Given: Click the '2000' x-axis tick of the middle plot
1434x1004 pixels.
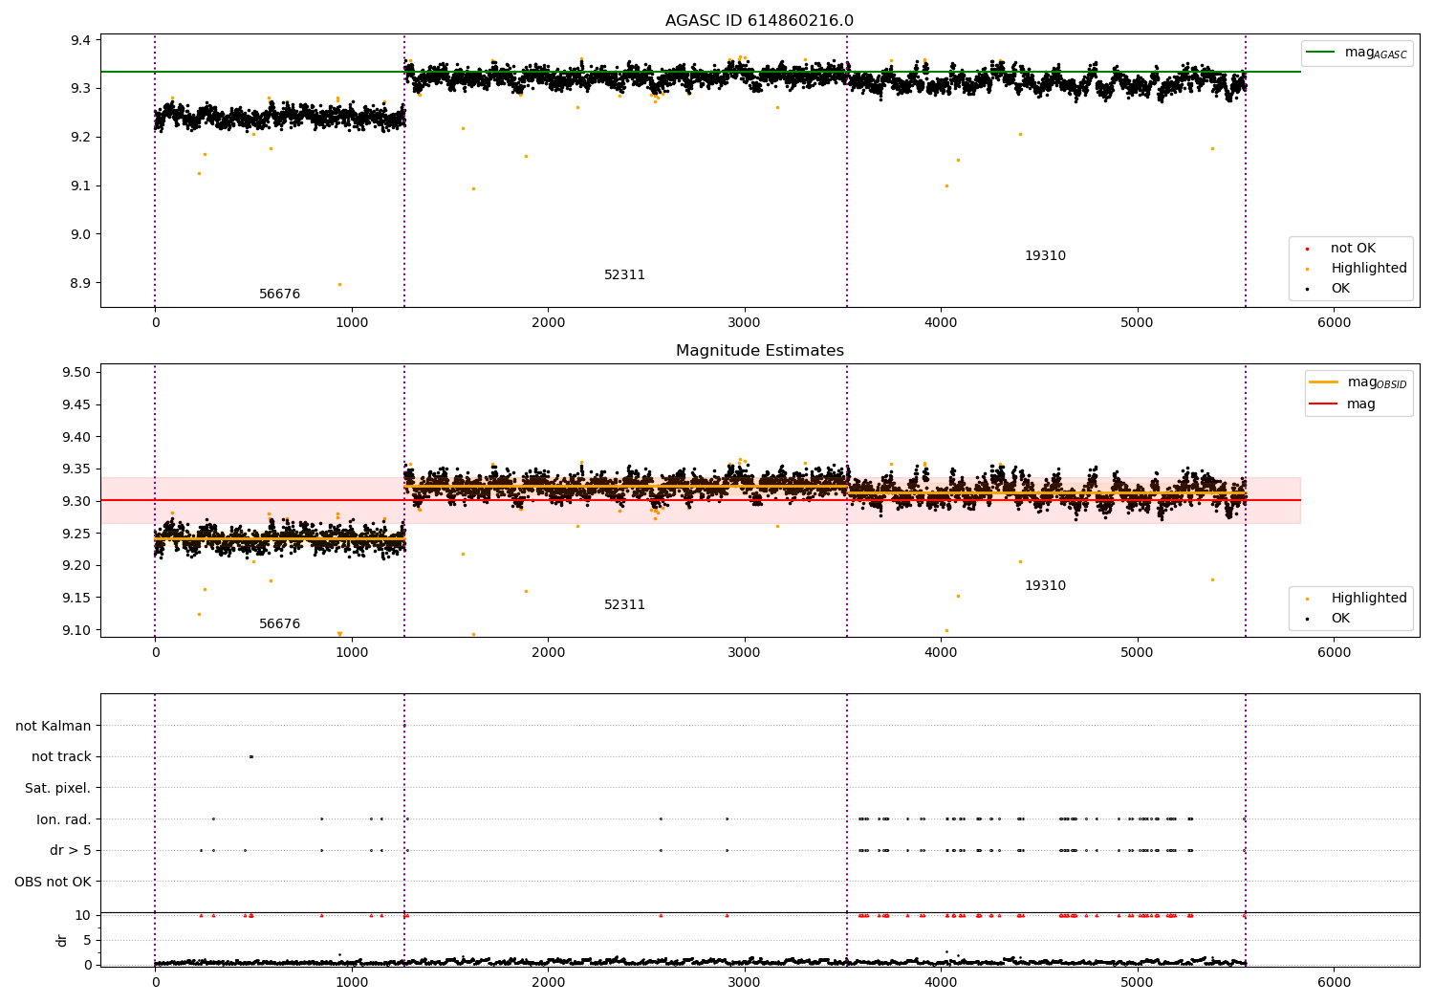Looking at the screenshot, I should coord(548,653).
